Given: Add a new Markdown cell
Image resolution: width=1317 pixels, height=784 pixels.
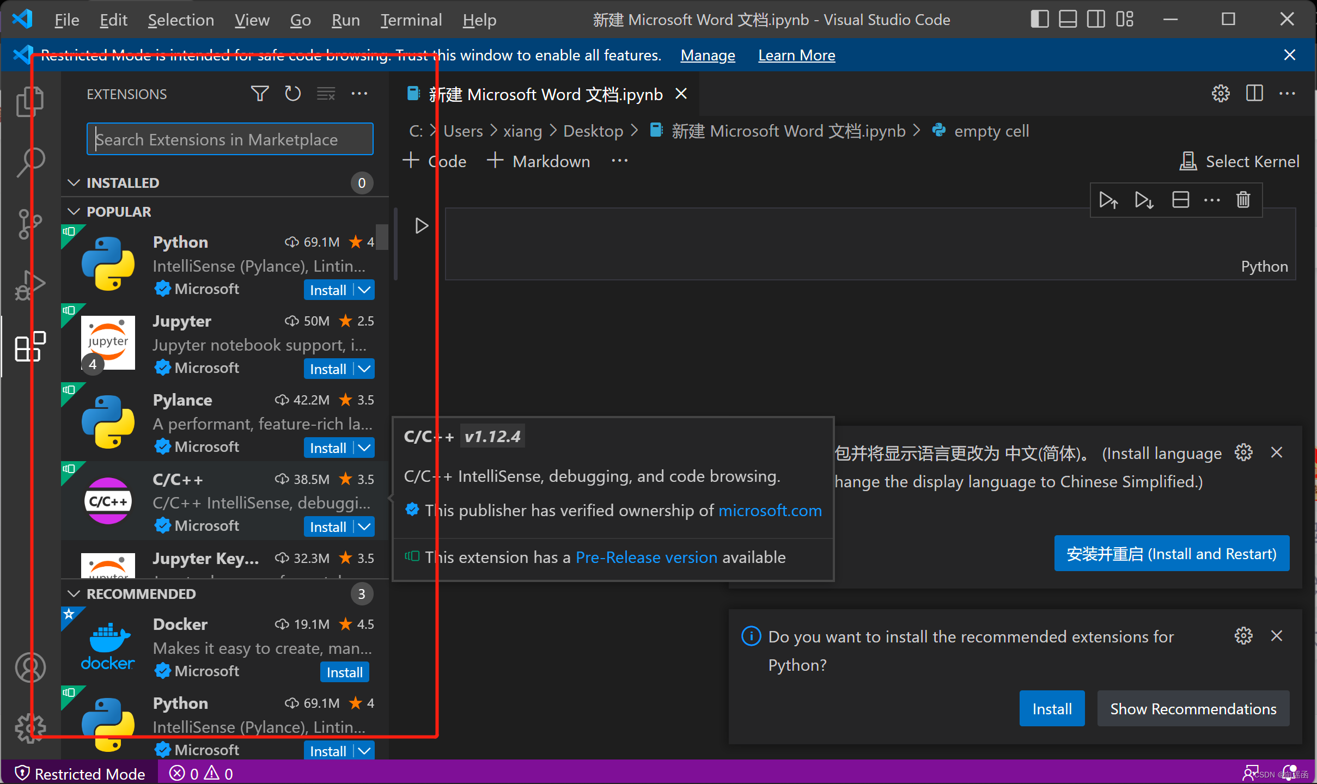Looking at the screenshot, I should (x=538, y=161).
